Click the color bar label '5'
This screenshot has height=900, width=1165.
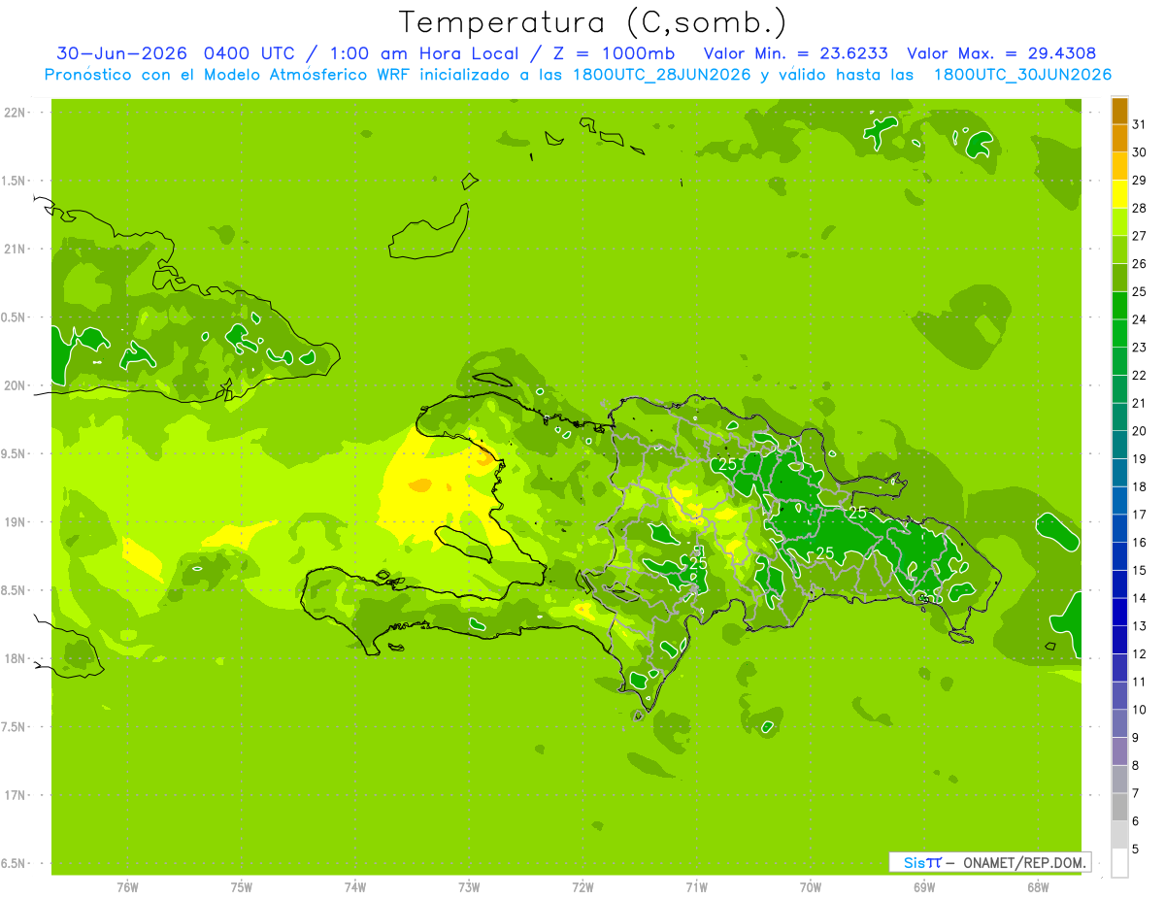[1136, 850]
